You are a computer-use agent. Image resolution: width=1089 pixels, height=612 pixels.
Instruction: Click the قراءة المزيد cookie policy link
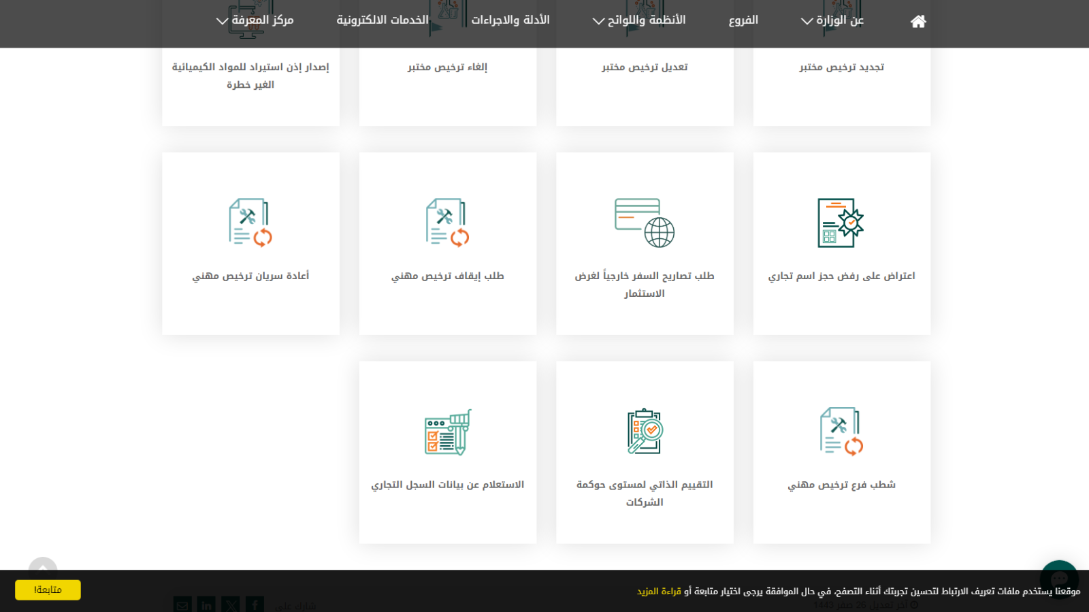(x=659, y=591)
